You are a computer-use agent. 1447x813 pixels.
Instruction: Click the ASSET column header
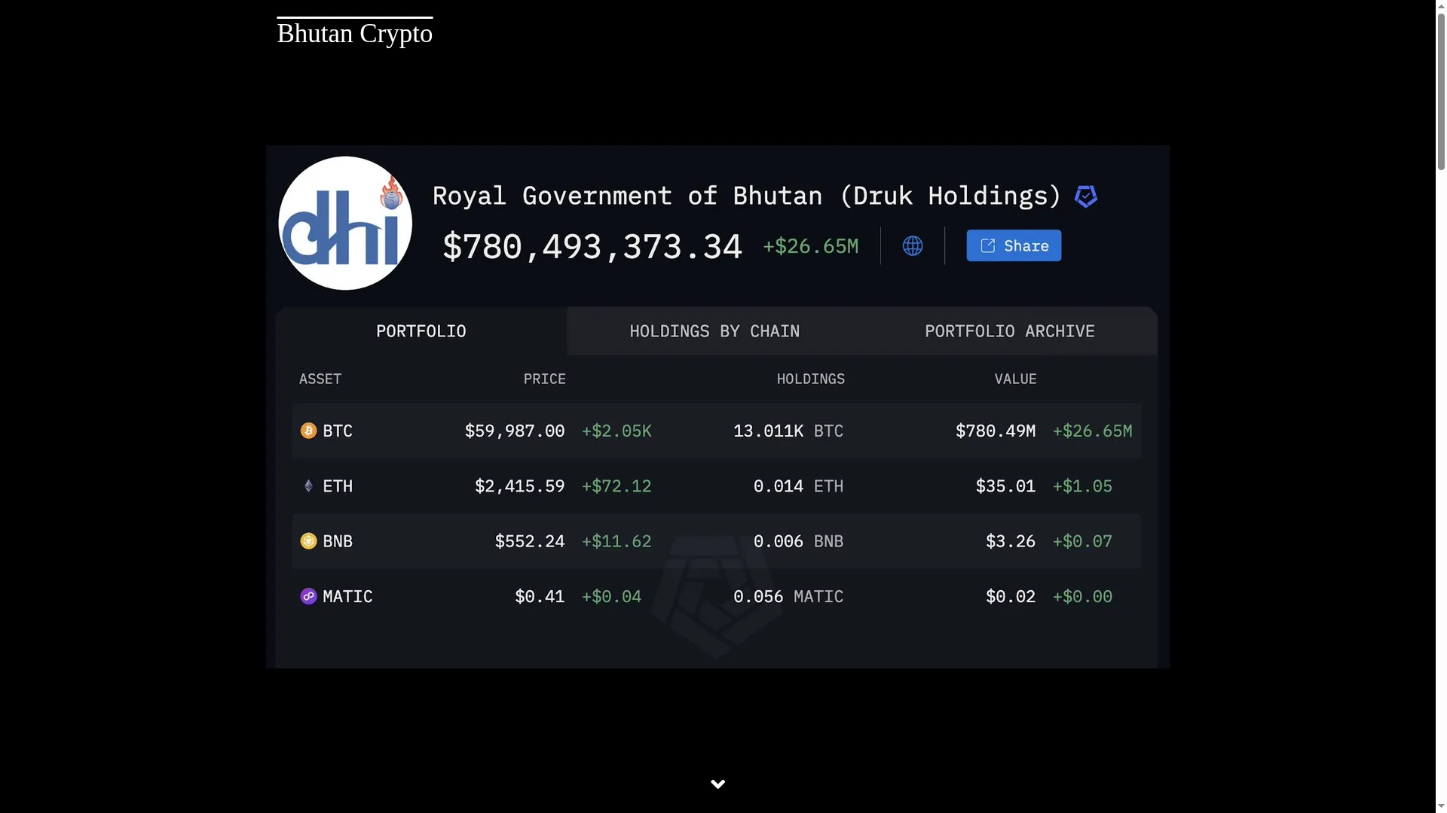tap(320, 379)
